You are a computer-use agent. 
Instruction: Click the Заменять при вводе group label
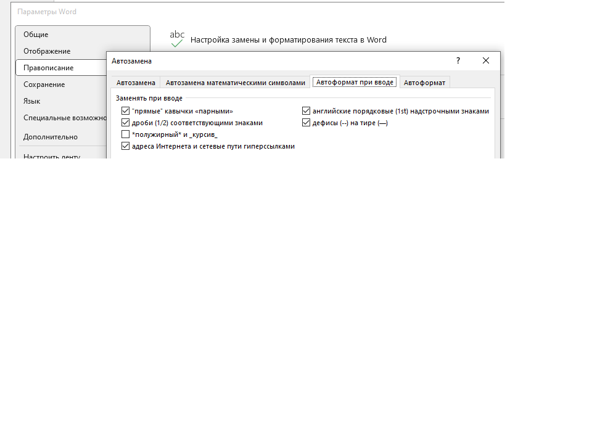tap(149, 98)
